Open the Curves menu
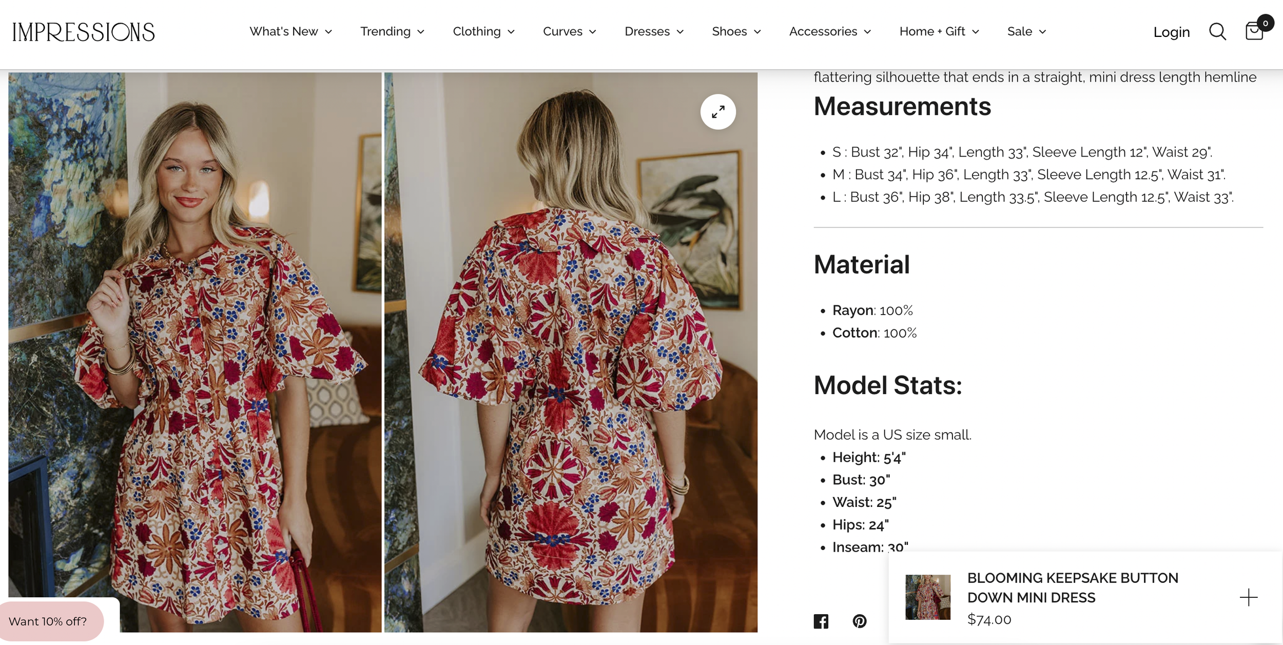Screen dimensions: 1283x645 tap(570, 31)
